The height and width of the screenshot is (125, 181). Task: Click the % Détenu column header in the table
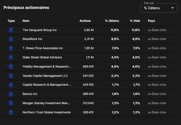112,21
